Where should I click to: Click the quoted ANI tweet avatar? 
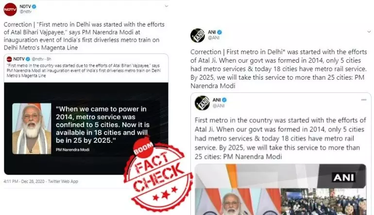coord(202,103)
